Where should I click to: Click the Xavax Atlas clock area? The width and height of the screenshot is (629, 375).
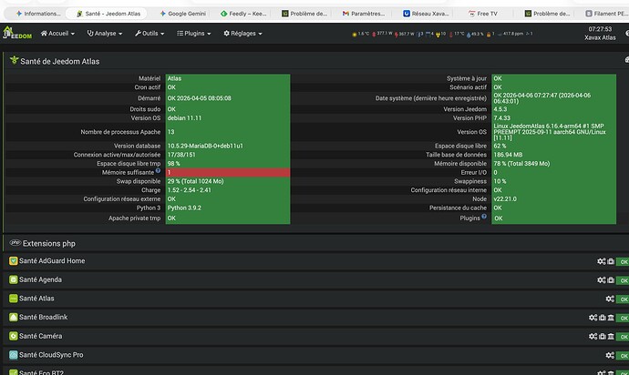point(600,34)
